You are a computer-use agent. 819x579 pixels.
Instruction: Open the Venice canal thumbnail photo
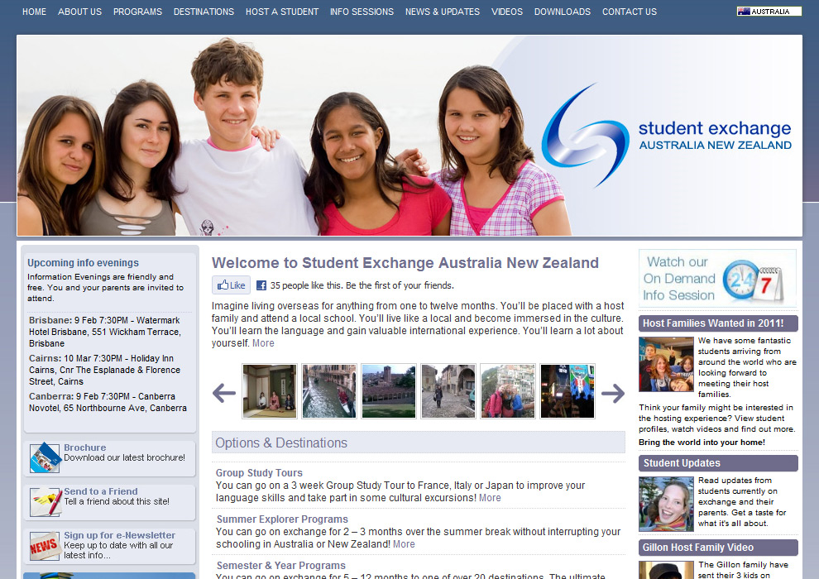pos(329,391)
